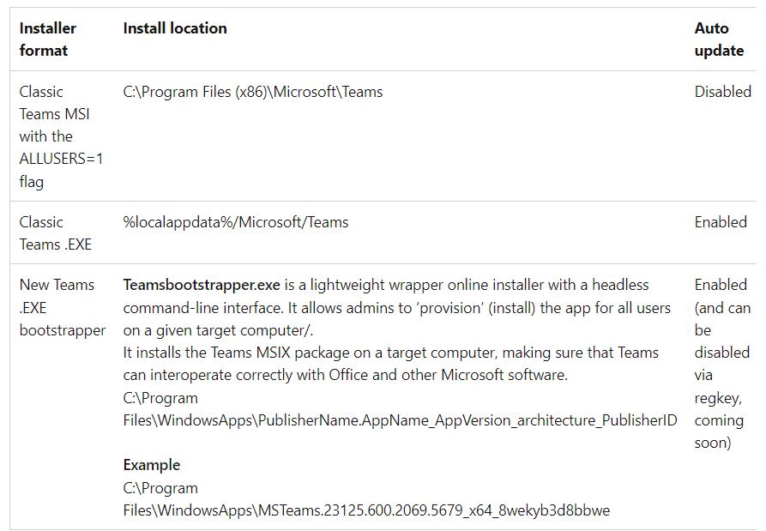Click the first 'C:\Program' line in bootstrapper row
The height and width of the screenshot is (531, 766).
pyautogui.click(x=160, y=398)
